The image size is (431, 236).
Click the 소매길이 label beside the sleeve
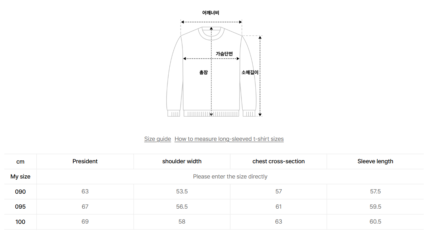tap(250, 72)
